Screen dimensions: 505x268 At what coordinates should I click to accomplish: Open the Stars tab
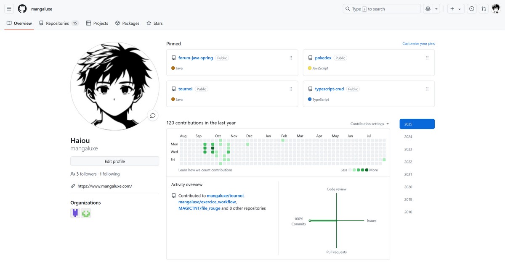click(154, 23)
